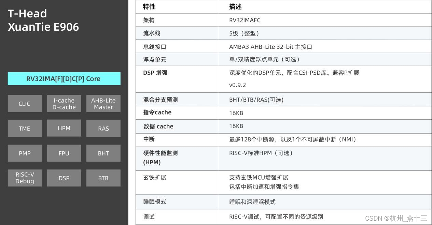Click the v0.9.2 version text
This screenshot has width=432, height=225.
pyautogui.click(x=237, y=85)
